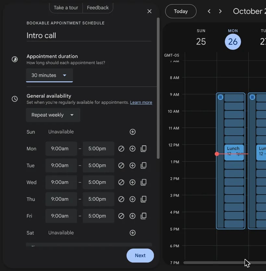This screenshot has width=266, height=271.
Task: Mark Wednesday as unavailable
Action: click(121, 182)
